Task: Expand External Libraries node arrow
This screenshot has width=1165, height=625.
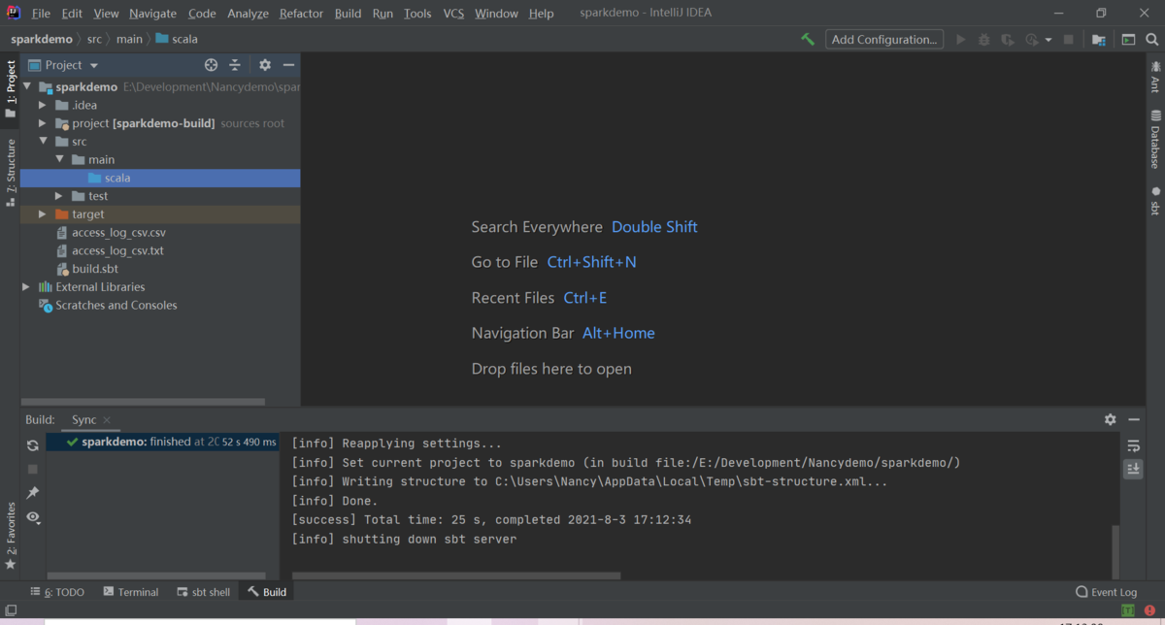Action: pyautogui.click(x=26, y=287)
